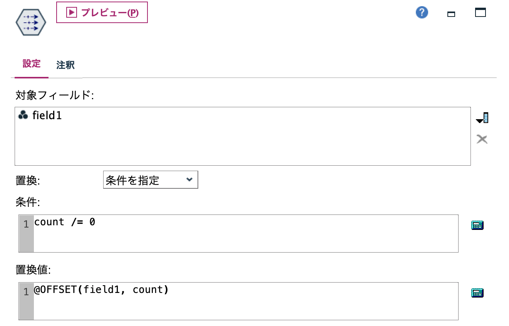Click the remove field X icon
The image size is (509, 326).
click(x=481, y=139)
